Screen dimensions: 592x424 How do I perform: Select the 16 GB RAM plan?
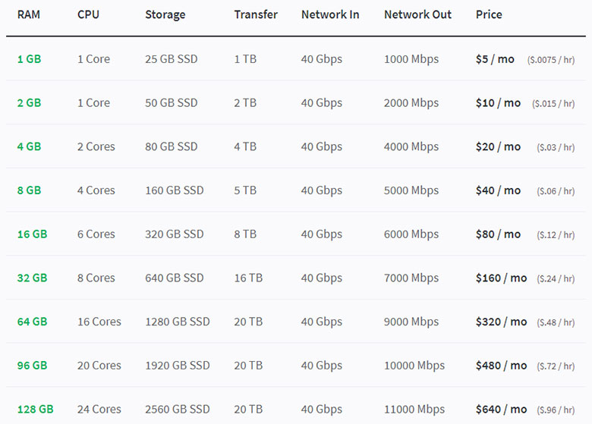(x=32, y=234)
